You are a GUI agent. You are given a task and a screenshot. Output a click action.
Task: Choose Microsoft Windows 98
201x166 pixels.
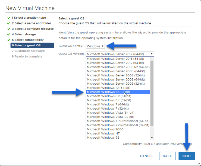[118, 138]
